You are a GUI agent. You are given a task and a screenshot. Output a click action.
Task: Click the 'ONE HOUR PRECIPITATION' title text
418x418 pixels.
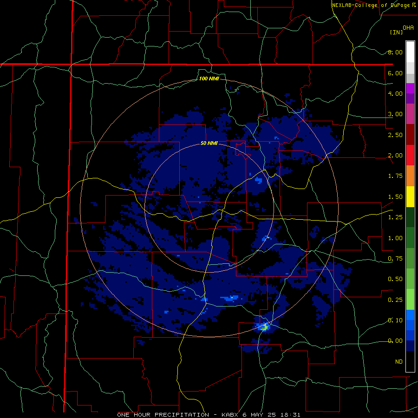click(163, 415)
